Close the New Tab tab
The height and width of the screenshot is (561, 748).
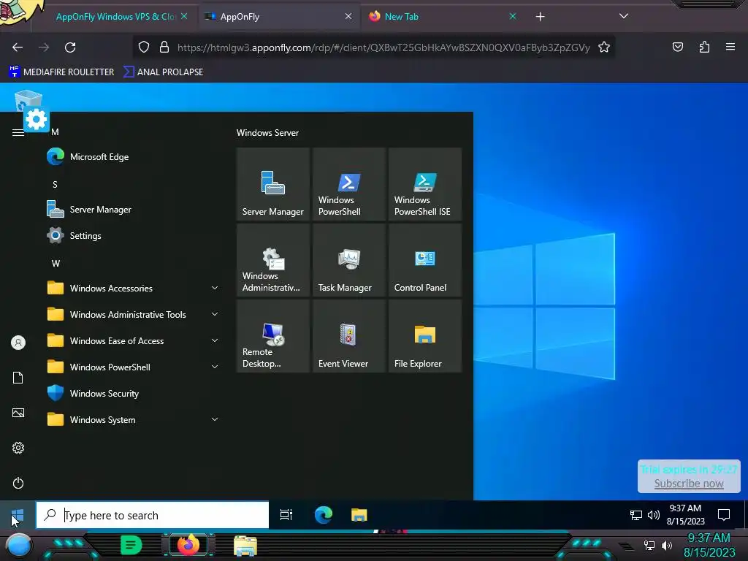[512, 16]
